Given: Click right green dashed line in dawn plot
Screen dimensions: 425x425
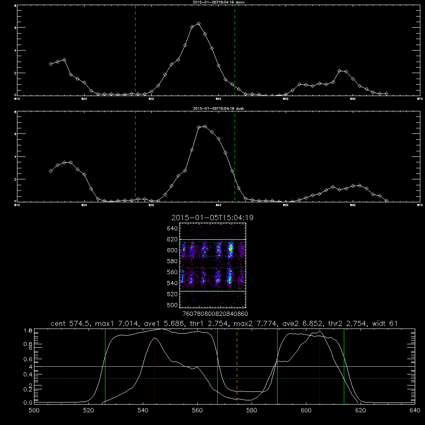Looking at the screenshot, I should pos(235,51).
